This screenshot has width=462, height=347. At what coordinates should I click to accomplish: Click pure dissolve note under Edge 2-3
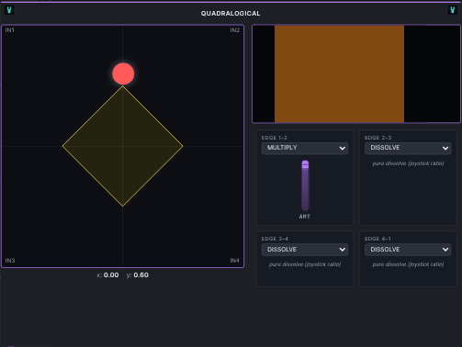[x=408, y=163]
